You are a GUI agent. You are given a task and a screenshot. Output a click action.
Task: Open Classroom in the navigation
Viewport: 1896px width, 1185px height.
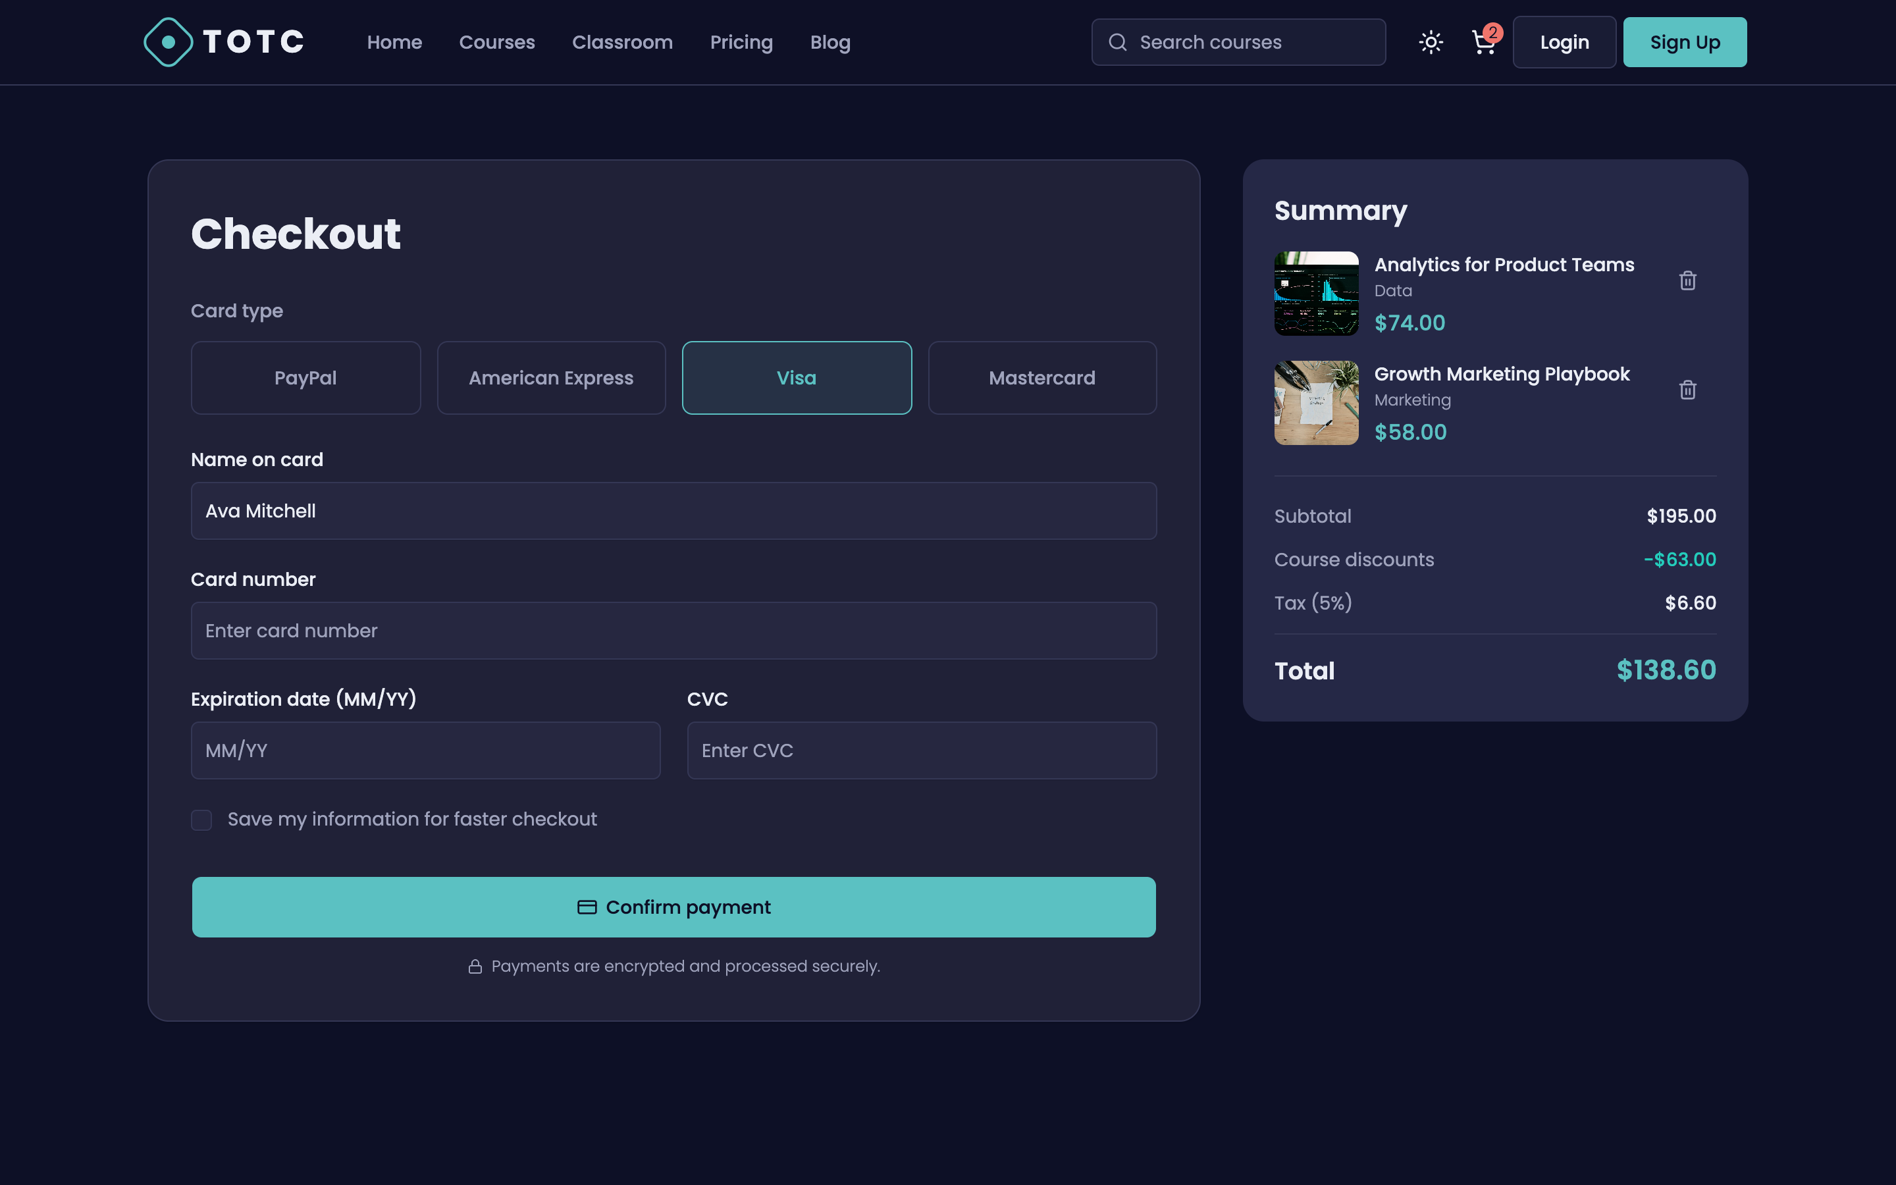[x=622, y=42]
